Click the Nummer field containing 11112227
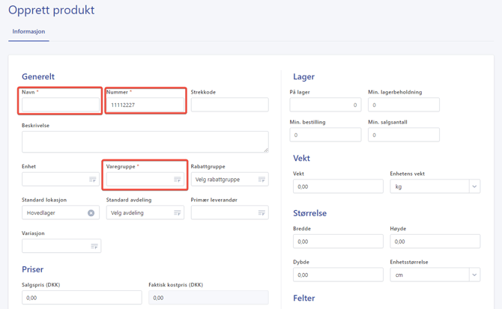 (x=145, y=105)
